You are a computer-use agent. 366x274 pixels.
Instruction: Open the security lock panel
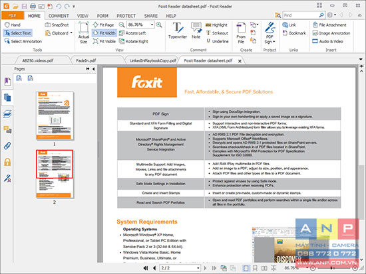coord(7,162)
